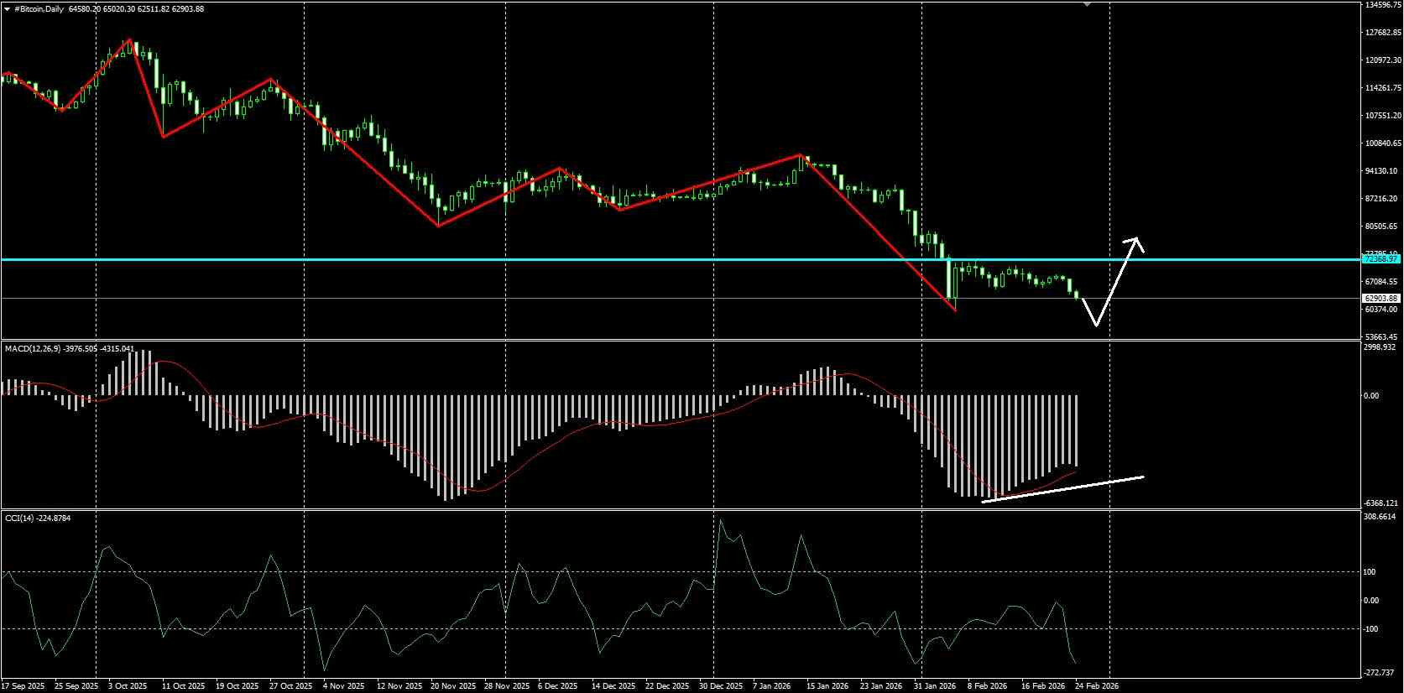Click price scale value 114261.75
This screenshot has width=1404, height=693.
pyautogui.click(x=1383, y=88)
